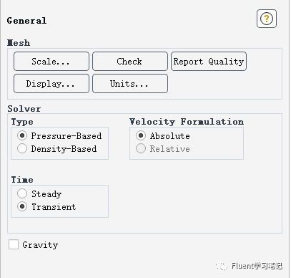Click the Report Quality button

click(x=209, y=62)
